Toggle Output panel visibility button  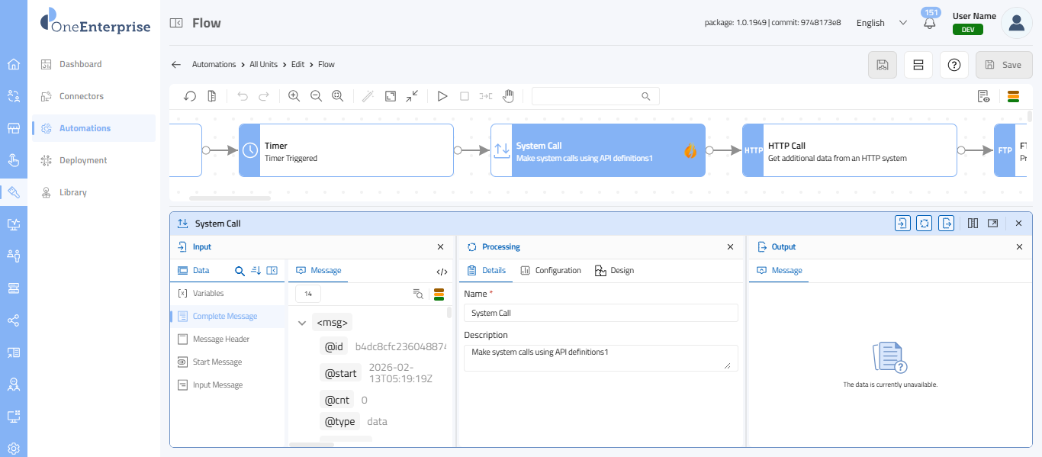click(x=946, y=224)
